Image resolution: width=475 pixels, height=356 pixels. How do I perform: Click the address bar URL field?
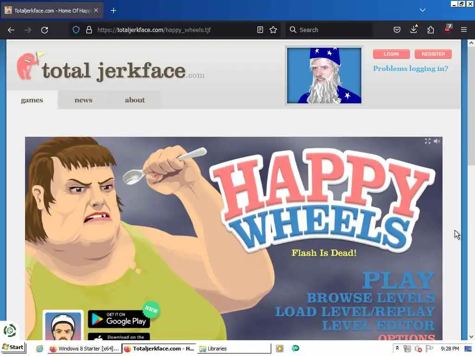[x=176, y=30]
